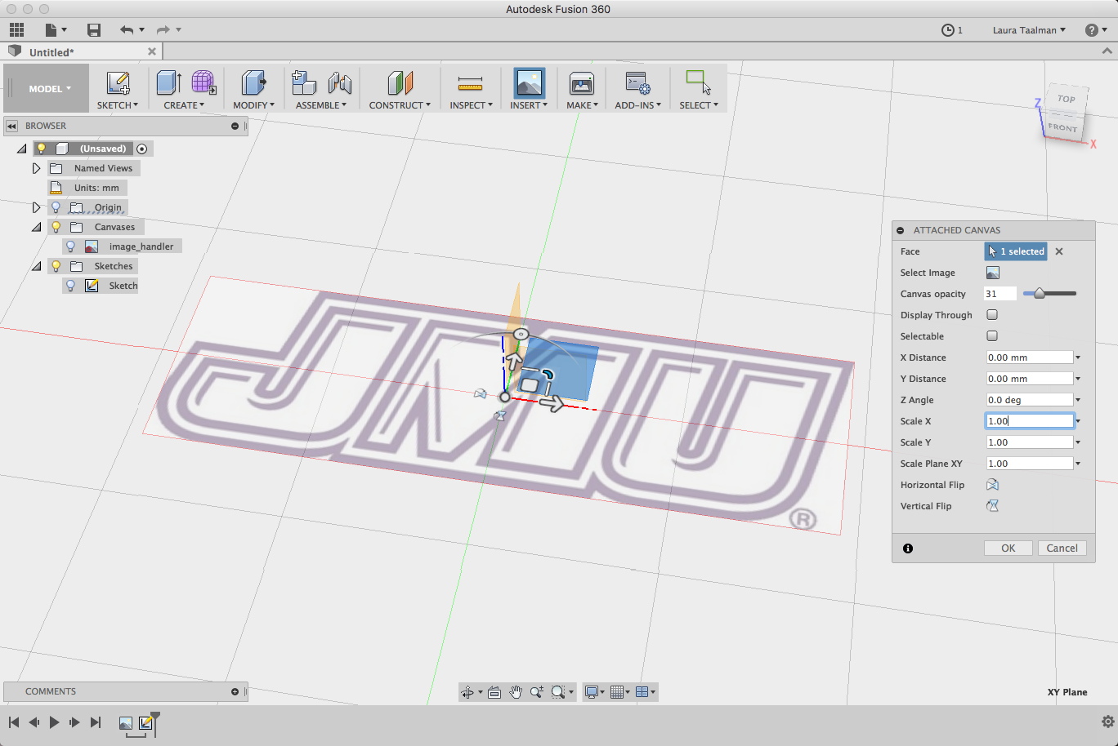Image resolution: width=1118 pixels, height=746 pixels.
Task: Click the Select Image icon in canvas dialog
Action: click(x=992, y=273)
